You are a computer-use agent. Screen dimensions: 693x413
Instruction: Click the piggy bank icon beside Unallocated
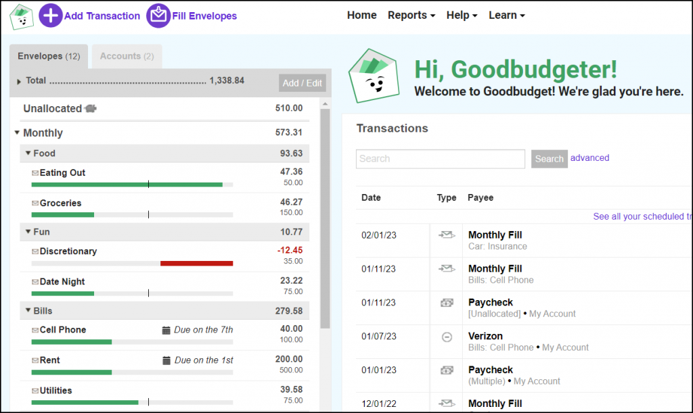tap(91, 108)
